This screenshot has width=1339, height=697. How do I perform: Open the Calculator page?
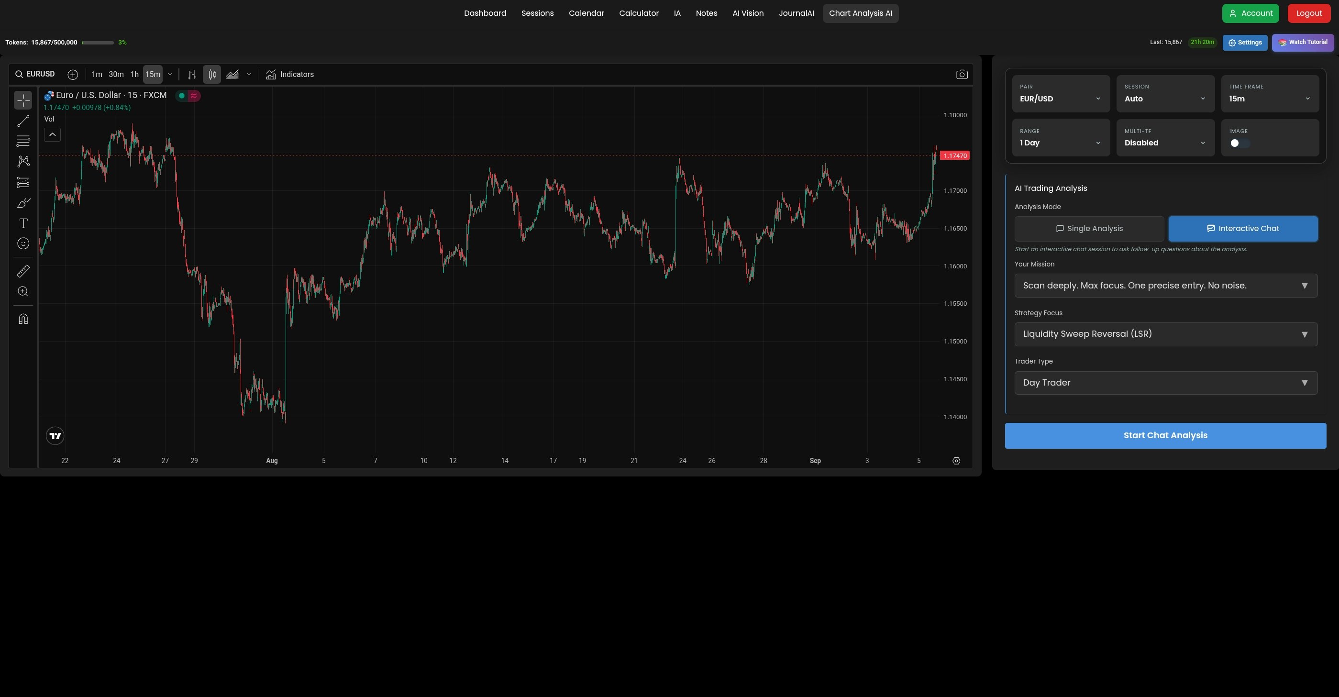(x=639, y=13)
